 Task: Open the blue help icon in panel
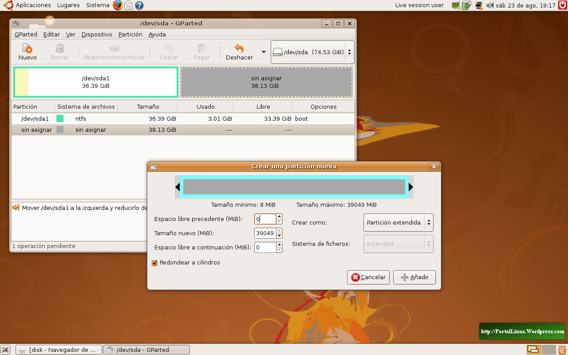click(139, 5)
